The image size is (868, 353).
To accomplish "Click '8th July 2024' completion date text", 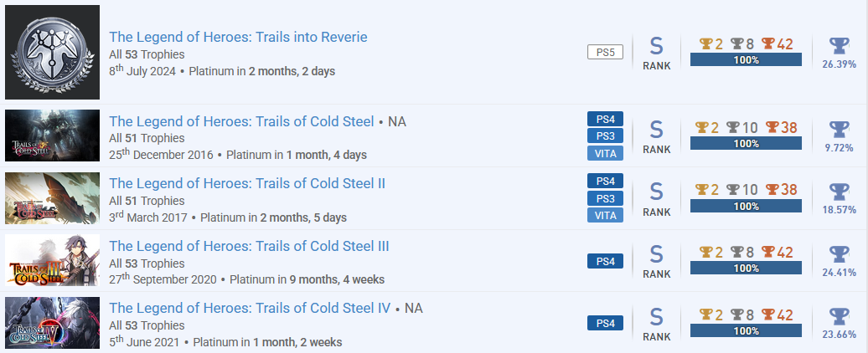I will (142, 71).
